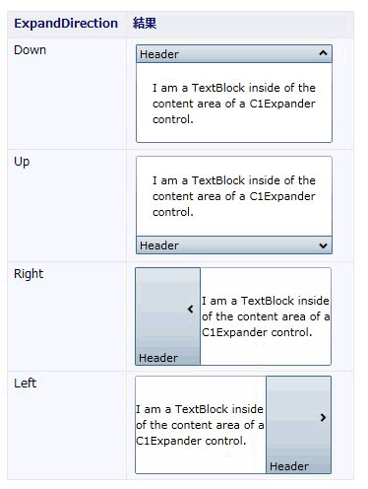Click TextBlock content in Up expander
The image size is (368, 489).
pyautogui.click(x=234, y=196)
